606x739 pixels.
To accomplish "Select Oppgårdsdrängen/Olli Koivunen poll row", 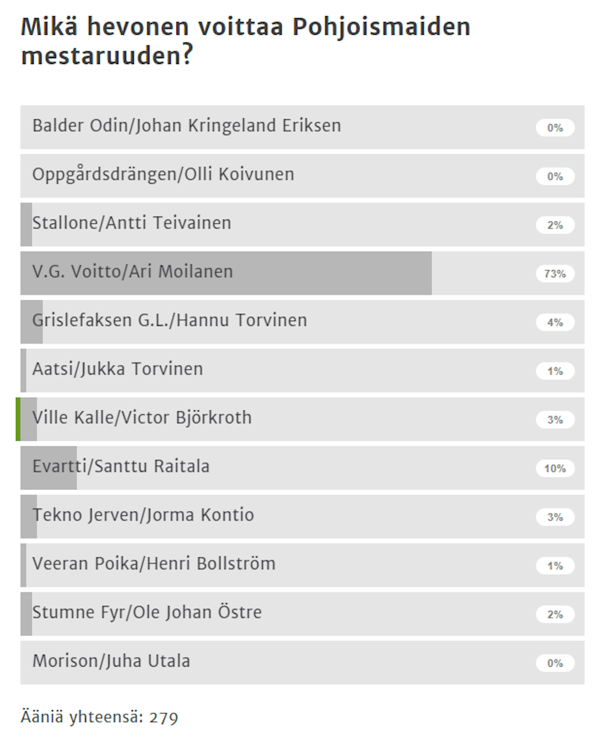I will [302, 176].
